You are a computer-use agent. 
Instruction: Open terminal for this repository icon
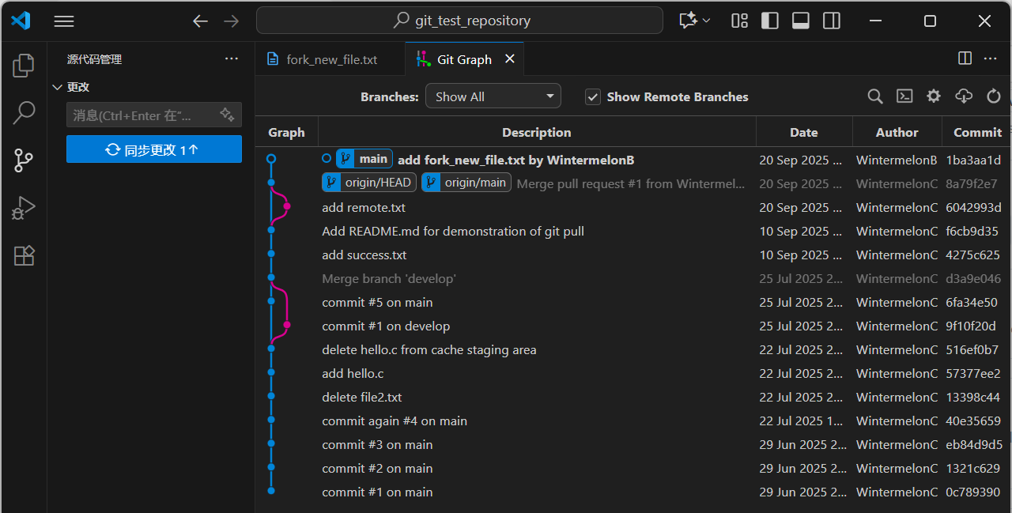pos(904,96)
